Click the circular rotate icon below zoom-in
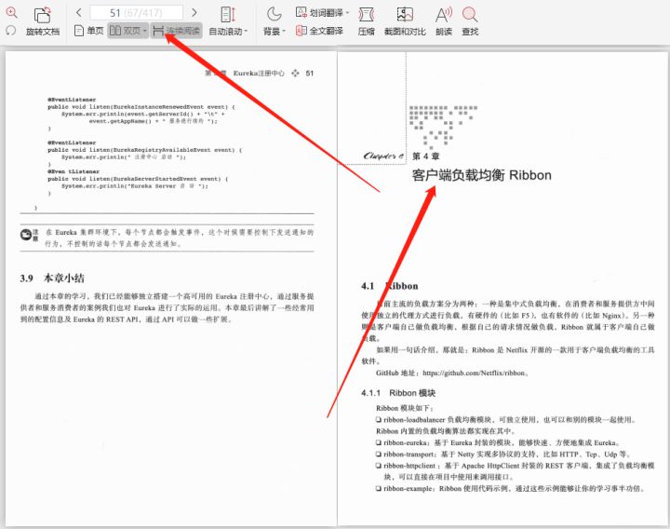Viewport: 670px width, 529px height. pos(11,31)
